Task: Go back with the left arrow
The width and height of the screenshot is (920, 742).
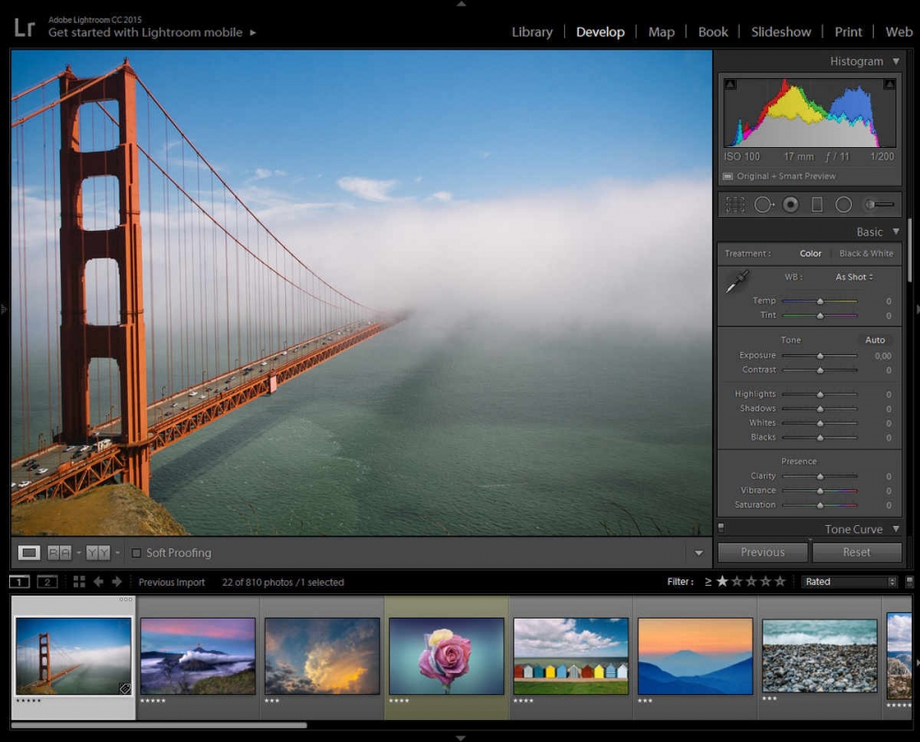Action: click(x=98, y=582)
